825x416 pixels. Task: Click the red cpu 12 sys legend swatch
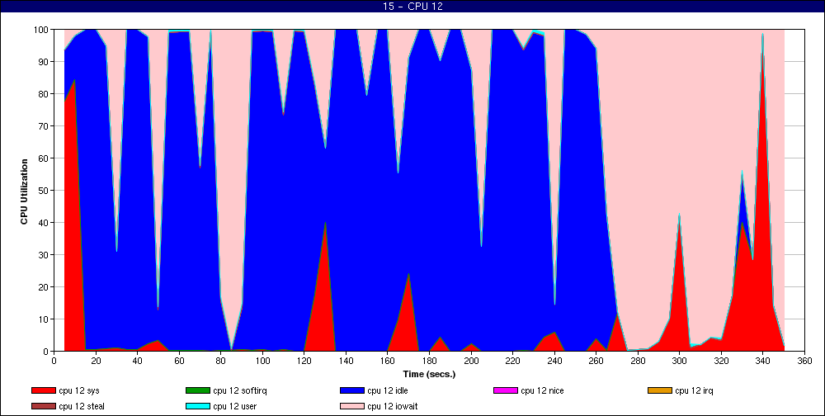[x=43, y=390]
